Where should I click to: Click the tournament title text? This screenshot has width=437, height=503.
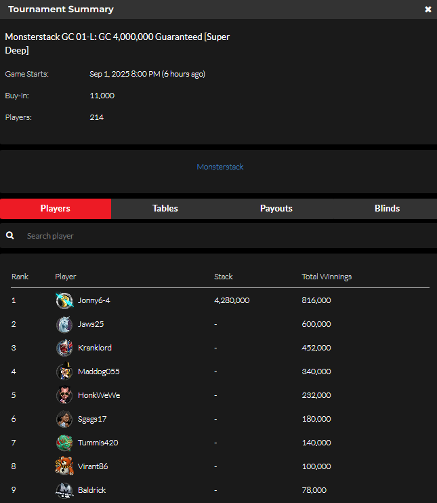point(117,43)
